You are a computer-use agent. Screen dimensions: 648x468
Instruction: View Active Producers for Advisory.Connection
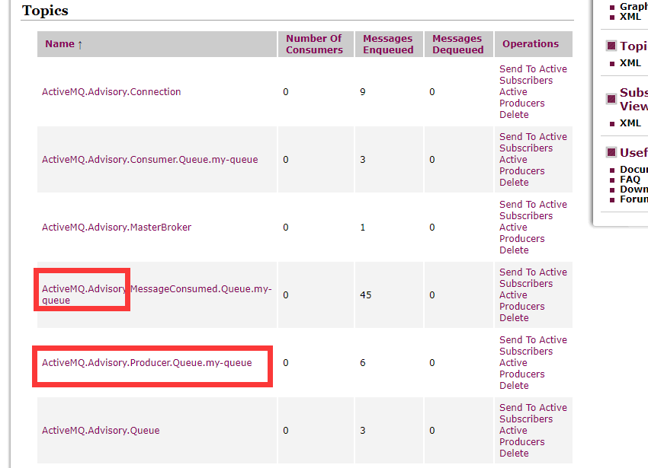pos(522,97)
